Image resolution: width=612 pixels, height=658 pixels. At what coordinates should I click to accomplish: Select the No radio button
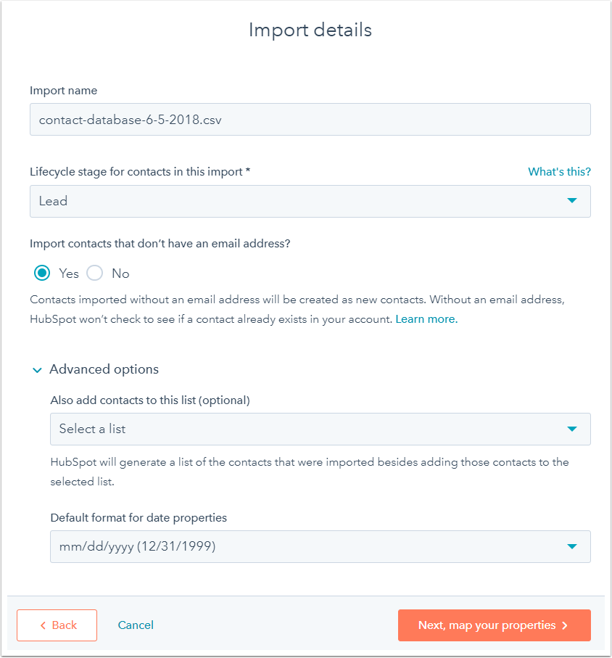95,274
